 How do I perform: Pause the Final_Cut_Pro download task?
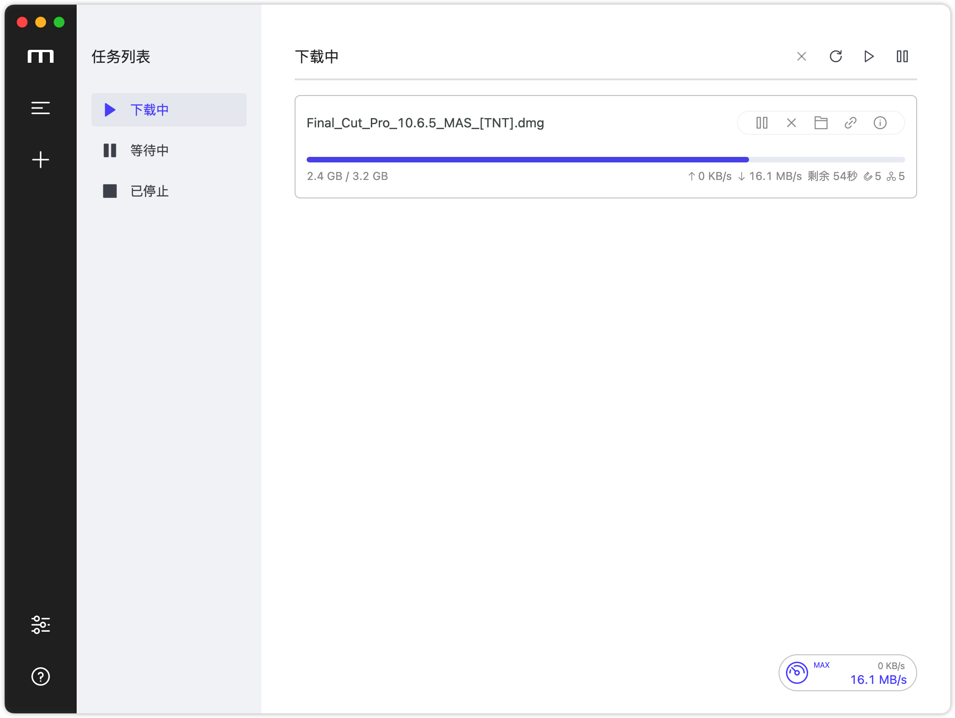pos(762,123)
